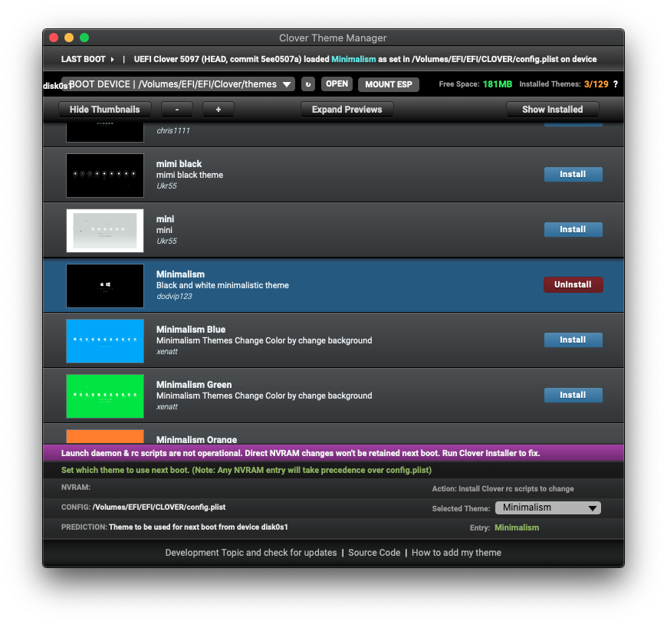Open the BOOT DEVICE themes path dropdown

178,84
